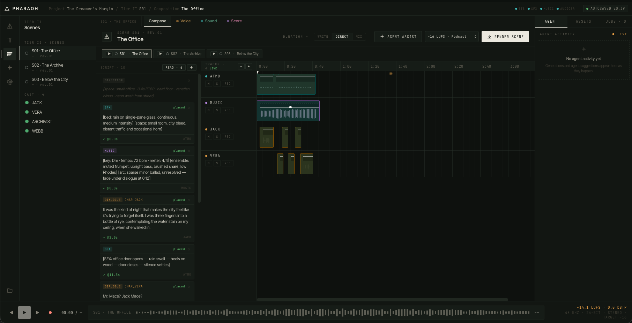Solo the MUSIC track

[217, 110]
